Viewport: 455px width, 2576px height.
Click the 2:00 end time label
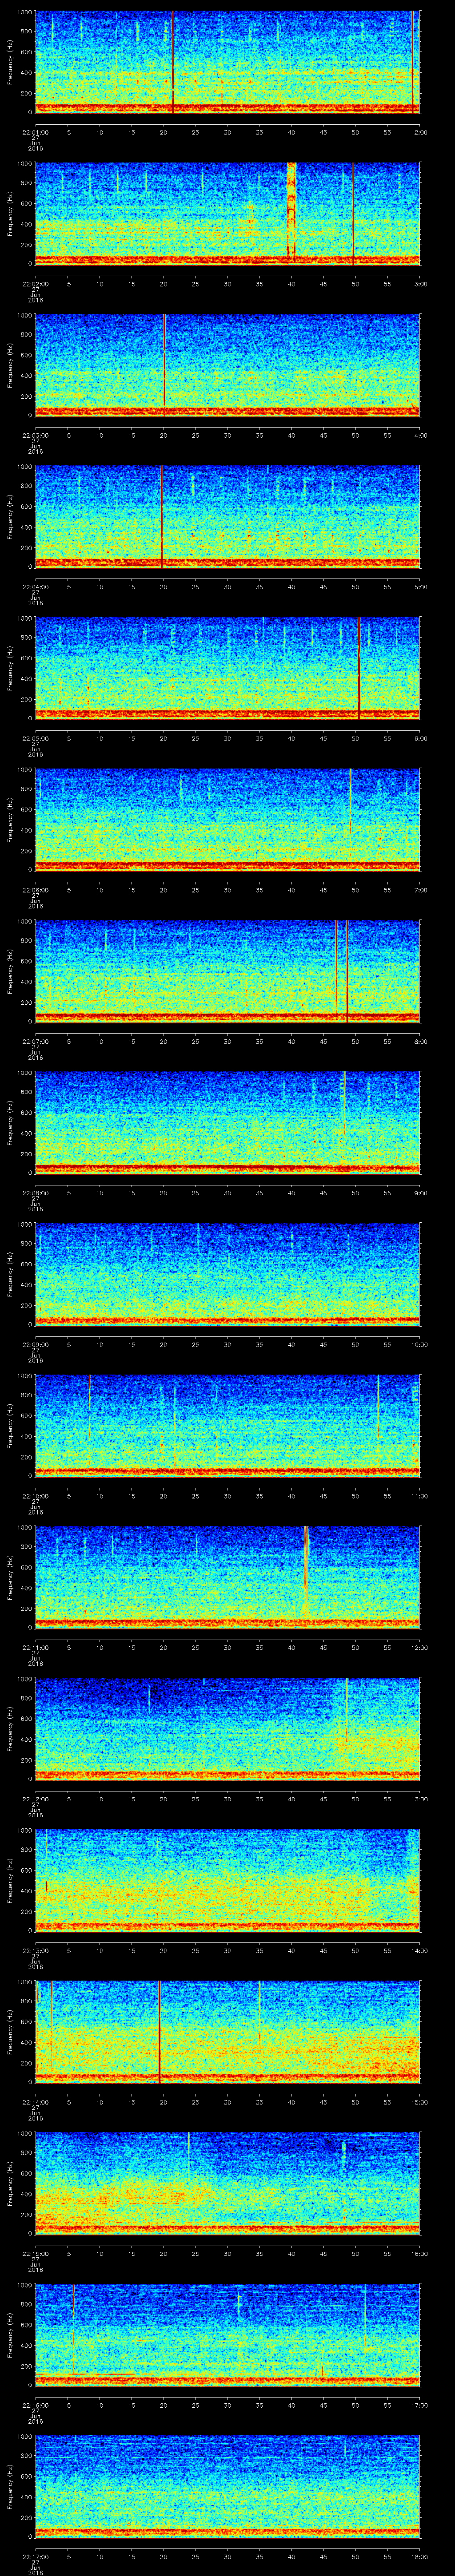click(x=420, y=132)
